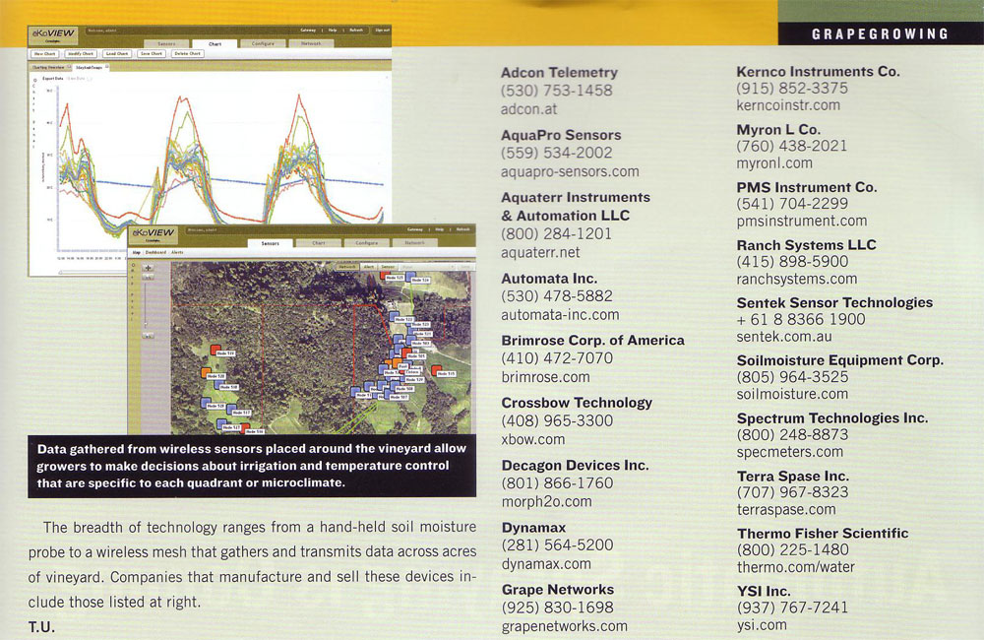Open Network tab in the map window
Screen dimensions: 984x640
(x=415, y=242)
